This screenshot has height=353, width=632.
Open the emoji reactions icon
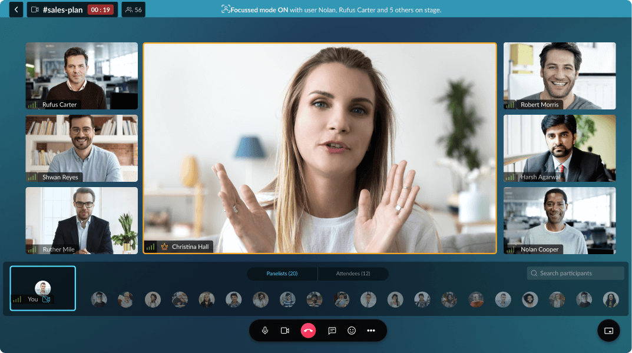tap(352, 331)
